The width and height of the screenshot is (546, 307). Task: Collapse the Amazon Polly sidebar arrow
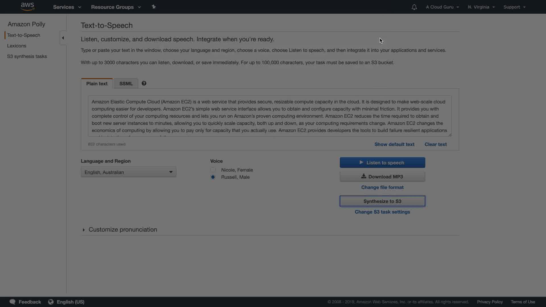click(x=63, y=38)
